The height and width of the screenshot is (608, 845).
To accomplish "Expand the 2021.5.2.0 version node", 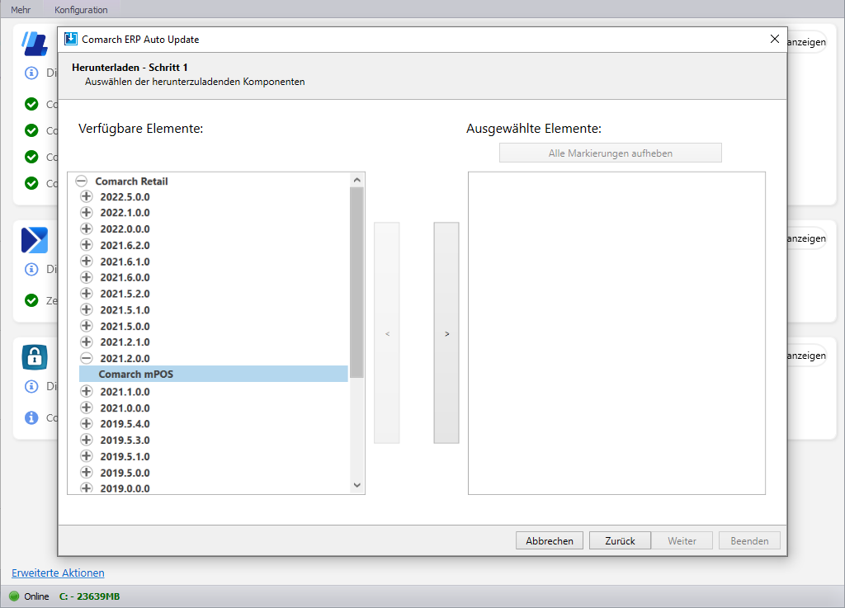I will [x=86, y=294].
